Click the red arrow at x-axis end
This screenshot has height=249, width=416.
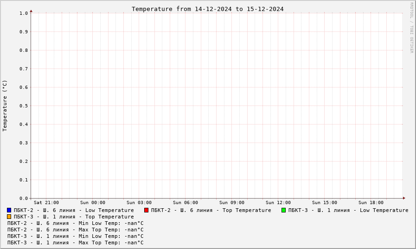pyautogui.click(x=404, y=198)
